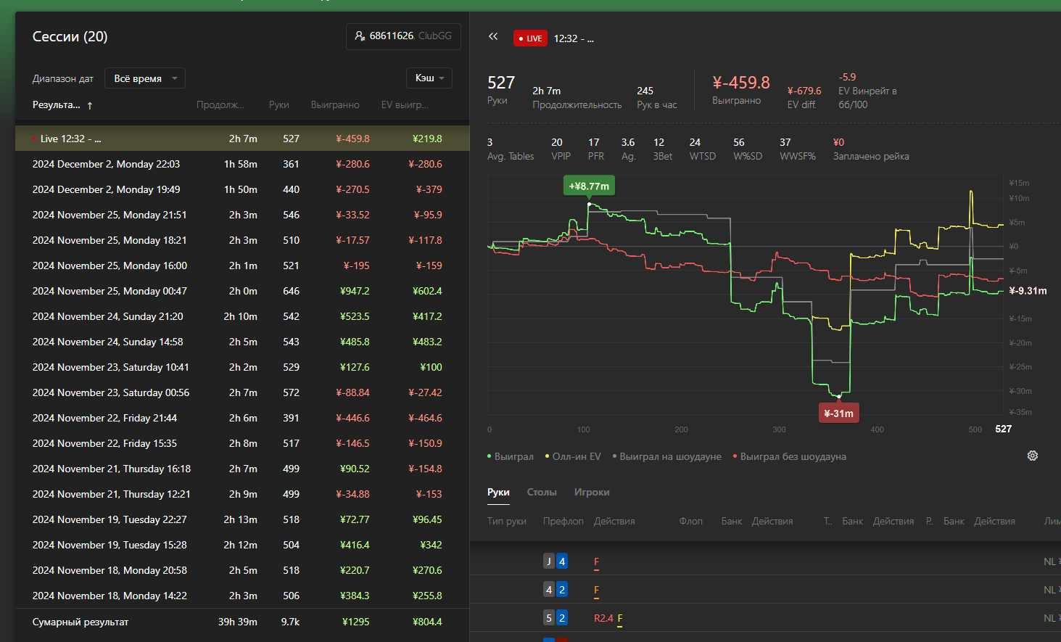Select session 2024 December 2, Monday 22:03
The width and height of the screenshot is (1061, 642).
pyautogui.click(x=242, y=164)
